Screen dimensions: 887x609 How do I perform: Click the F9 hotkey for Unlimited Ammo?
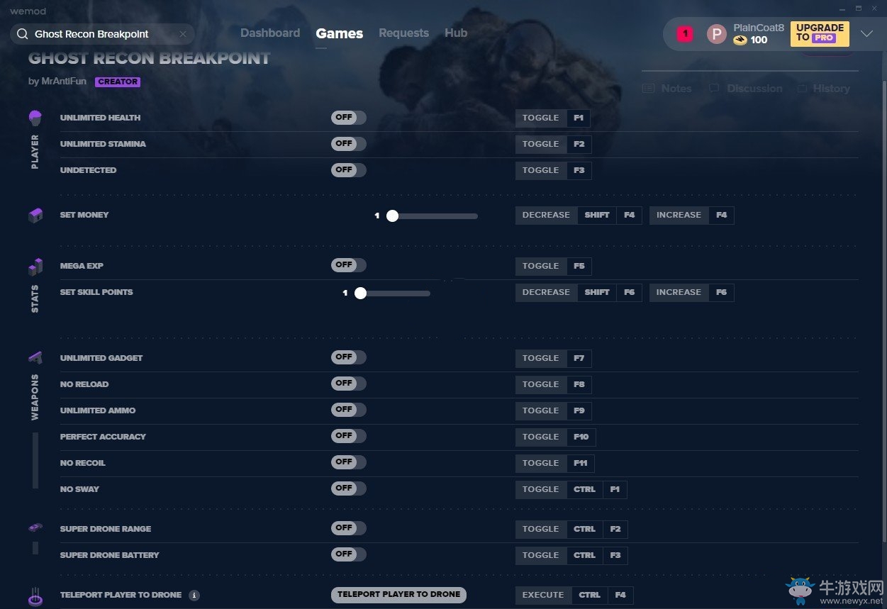(x=579, y=411)
